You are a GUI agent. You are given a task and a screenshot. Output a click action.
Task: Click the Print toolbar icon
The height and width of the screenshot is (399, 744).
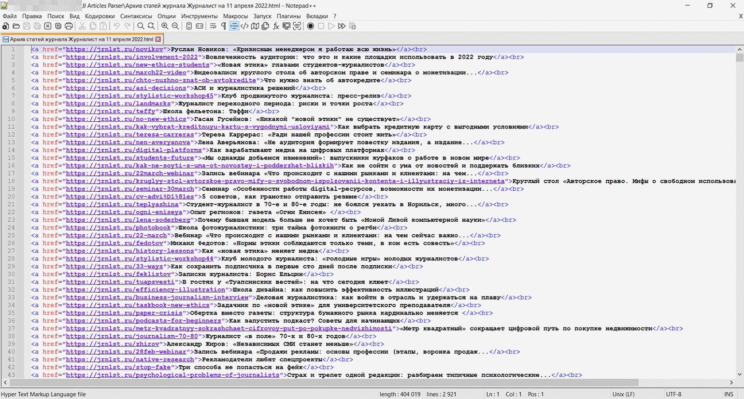pyautogui.click(x=69, y=26)
